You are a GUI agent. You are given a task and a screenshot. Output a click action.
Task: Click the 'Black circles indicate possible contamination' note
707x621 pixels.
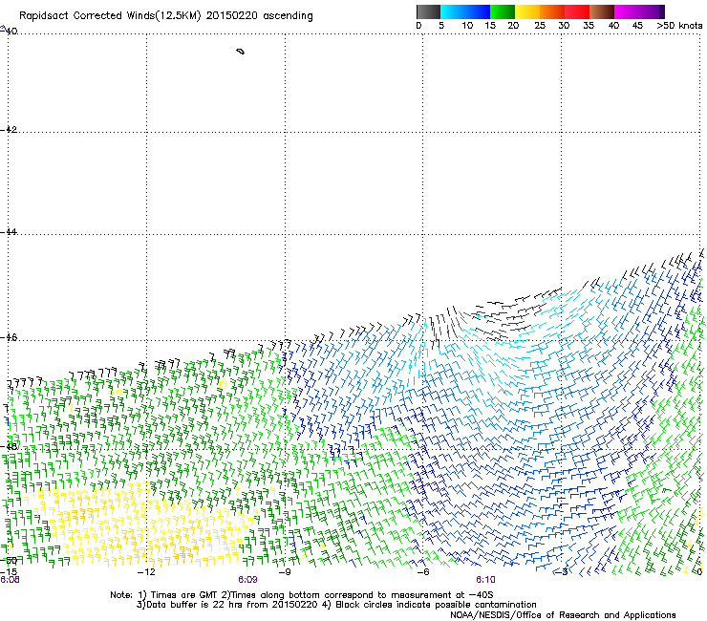436,605
